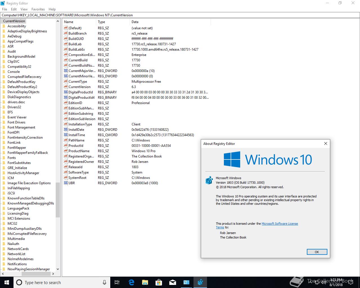
Task: Click the 'Windows 10 Pro' data value
Action: click(x=143, y=151)
